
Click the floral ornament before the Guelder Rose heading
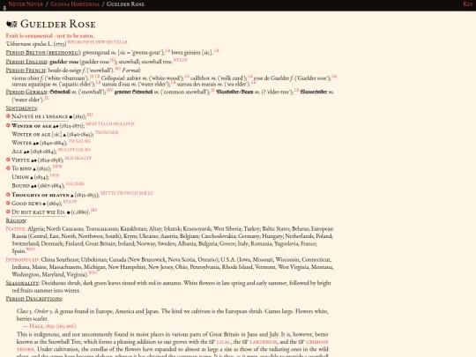[x=11, y=24]
